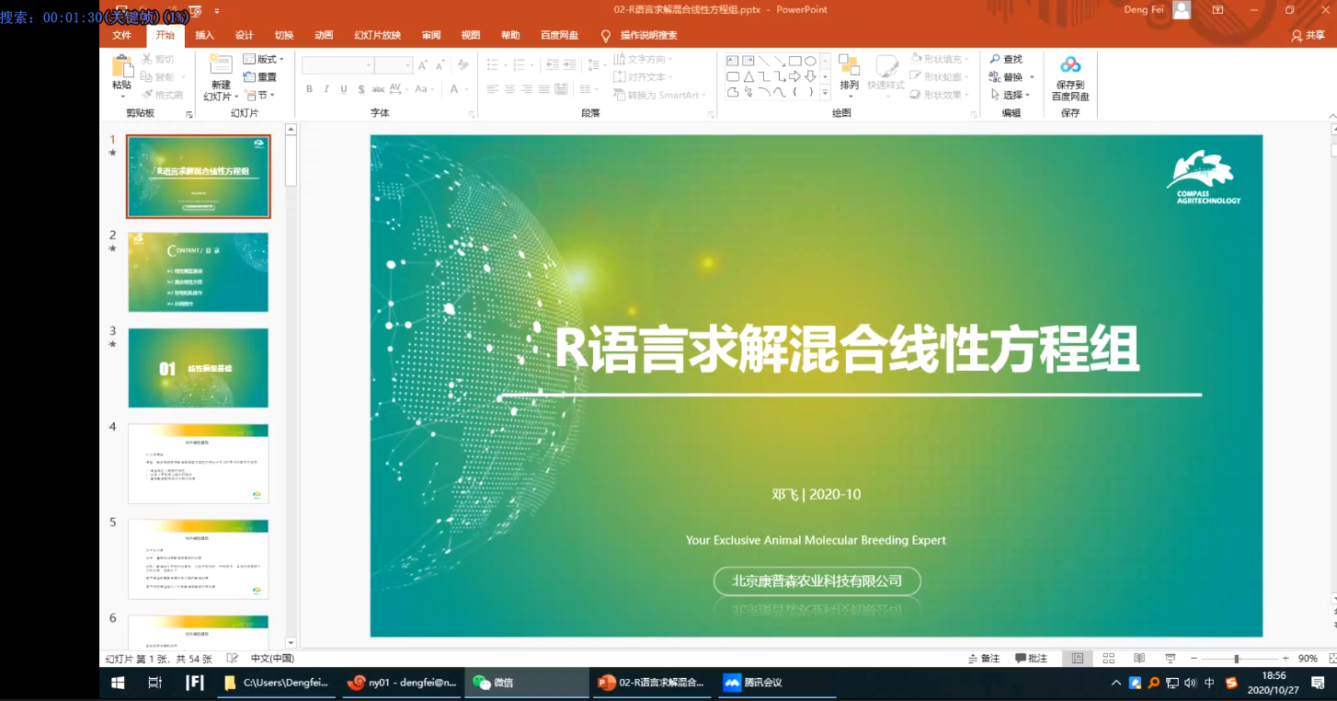1337x701 pixels.
Task: Open the font size dropdown
Action: pyautogui.click(x=408, y=65)
